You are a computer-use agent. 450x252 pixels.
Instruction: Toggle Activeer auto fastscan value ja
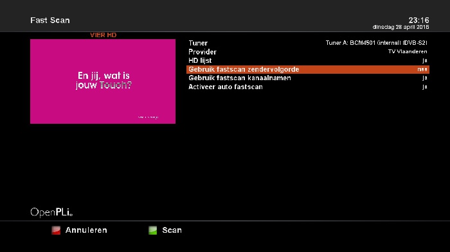[425, 87]
